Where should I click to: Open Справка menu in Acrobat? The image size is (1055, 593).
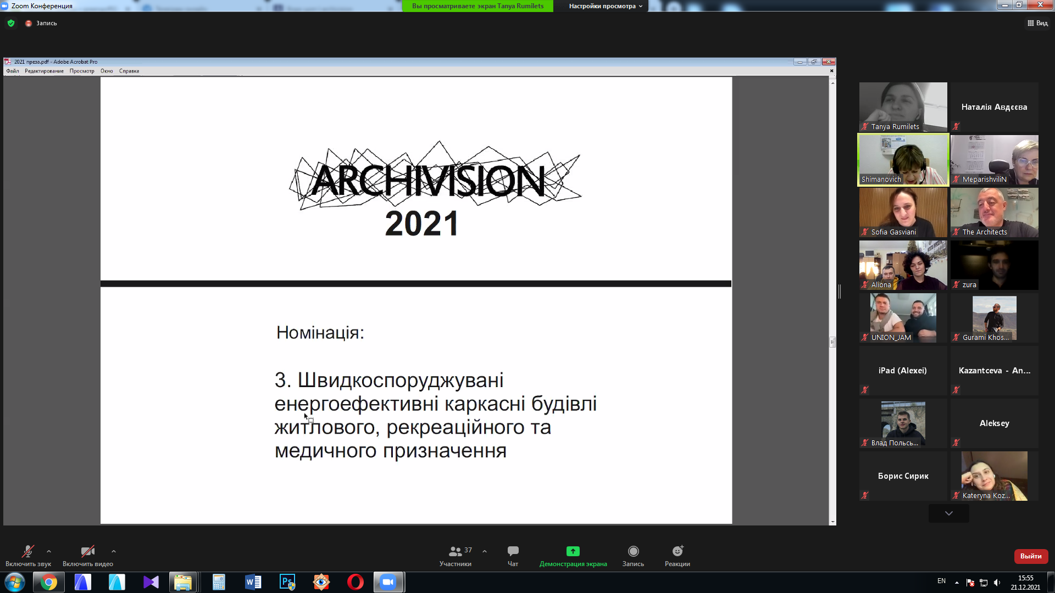coord(129,71)
